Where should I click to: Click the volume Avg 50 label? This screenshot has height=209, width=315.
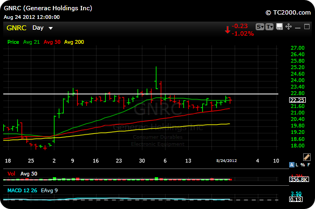[29, 173]
